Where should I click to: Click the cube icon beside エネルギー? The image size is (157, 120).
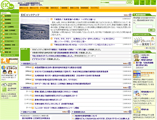click(4, 38)
